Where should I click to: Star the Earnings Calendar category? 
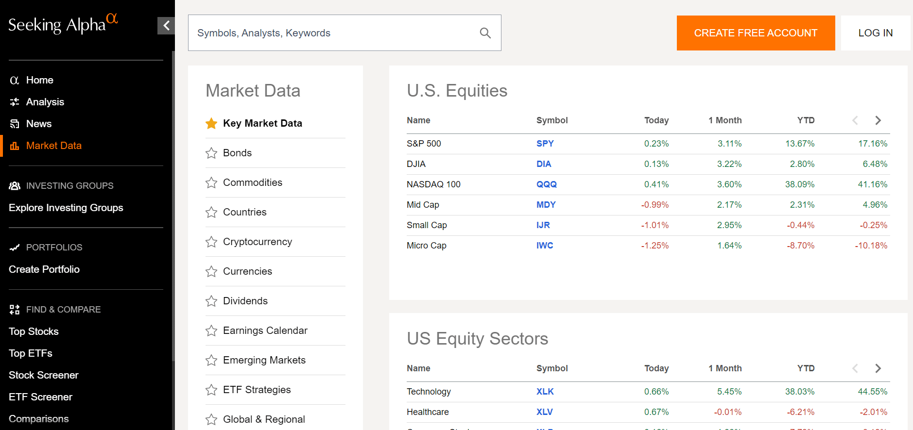(x=211, y=331)
